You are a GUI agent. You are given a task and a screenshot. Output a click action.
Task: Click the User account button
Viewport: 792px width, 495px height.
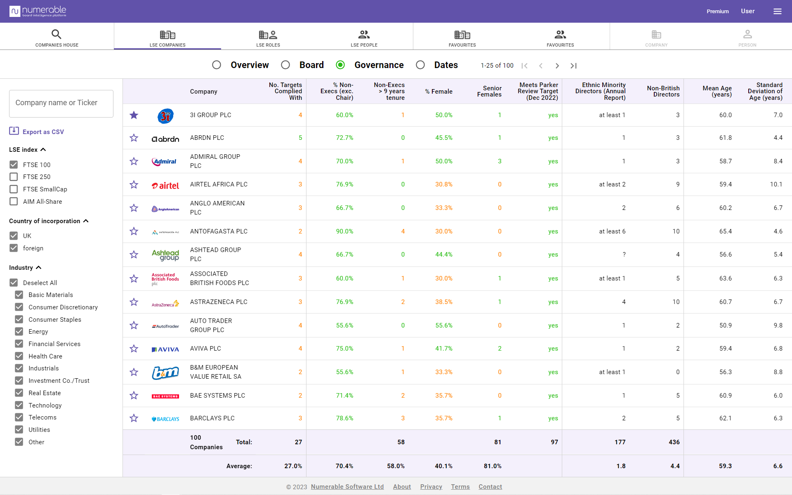click(747, 11)
